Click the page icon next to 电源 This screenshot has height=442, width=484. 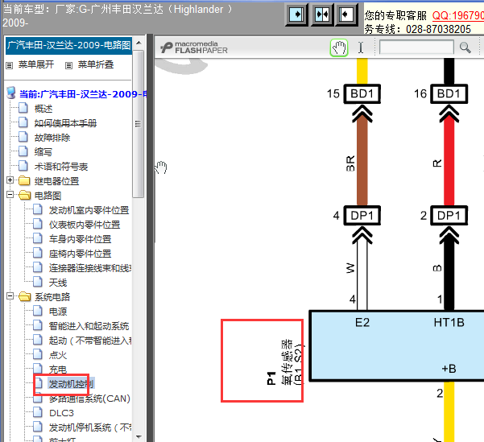[x=38, y=311]
